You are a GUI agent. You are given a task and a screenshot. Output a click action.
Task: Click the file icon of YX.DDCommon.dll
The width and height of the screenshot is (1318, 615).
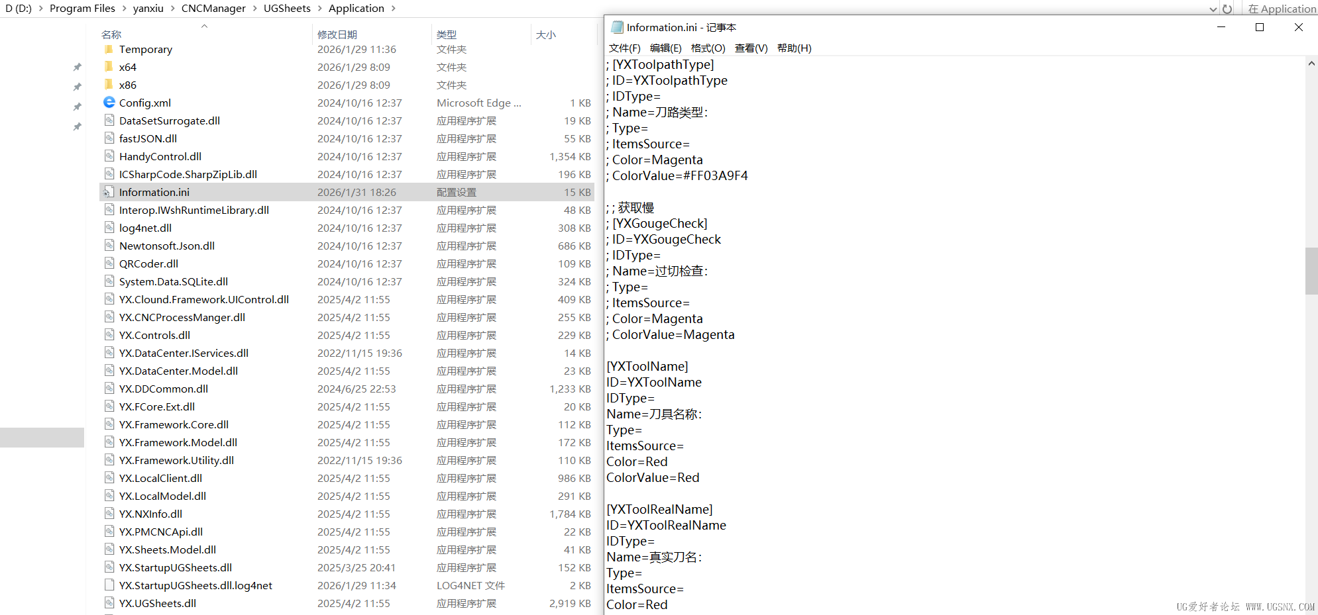(109, 389)
